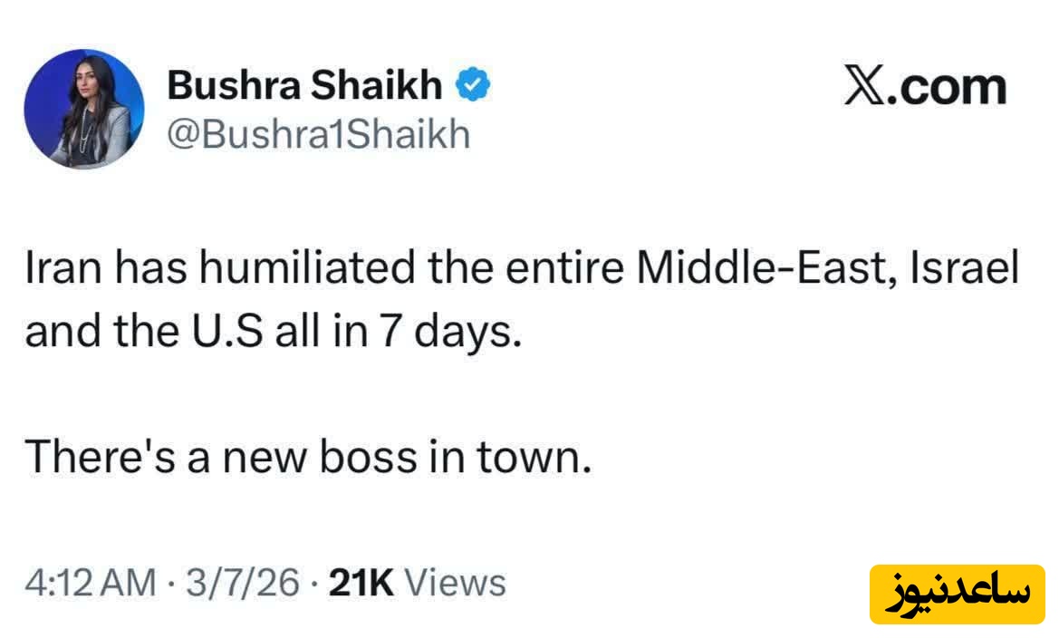Click the word Israel in the tweet
Screen dimensions: 1059x638
[968, 270]
